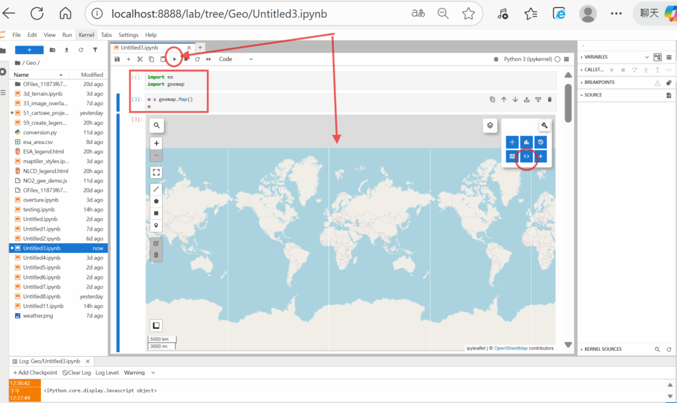
Task: Open the cell type Code dropdown
Action: point(235,59)
